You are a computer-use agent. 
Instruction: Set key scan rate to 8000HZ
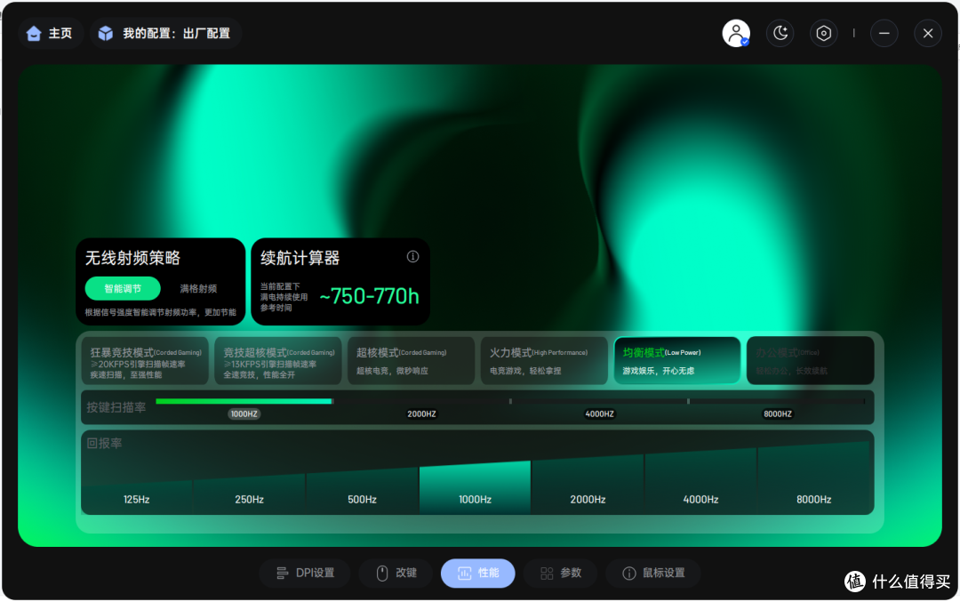778,414
